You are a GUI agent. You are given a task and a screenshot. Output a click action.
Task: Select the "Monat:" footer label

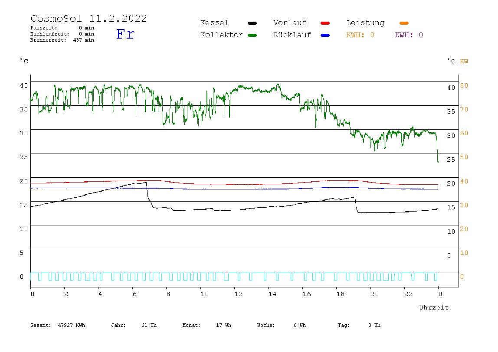[x=191, y=325]
